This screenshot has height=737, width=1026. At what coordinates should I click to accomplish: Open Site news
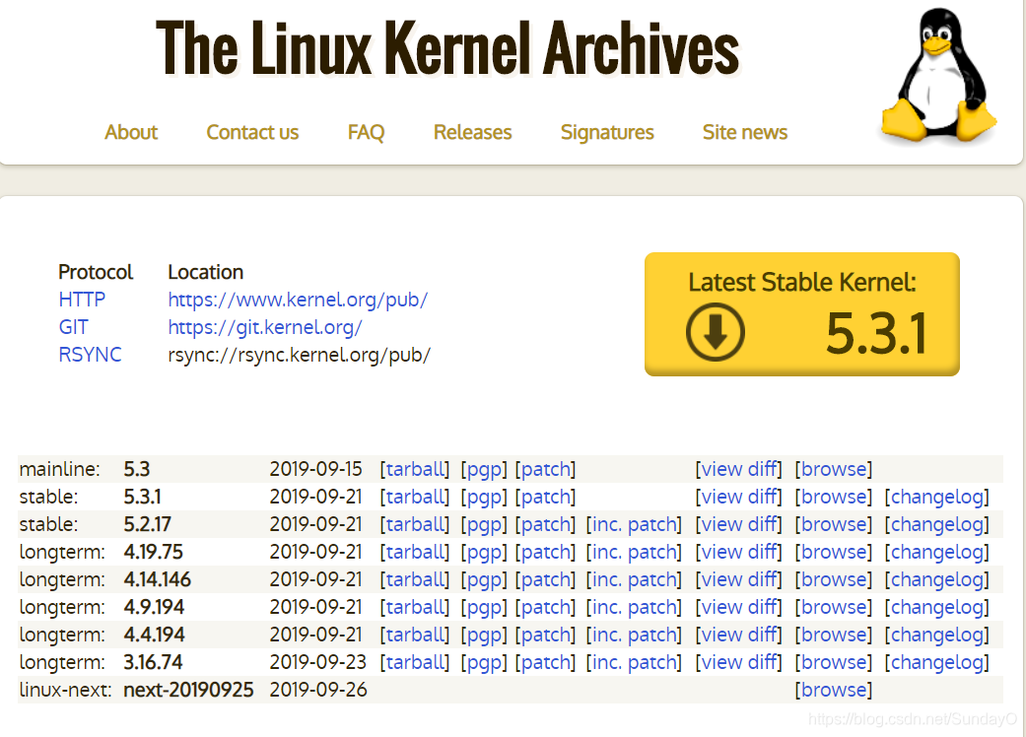tap(745, 132)
